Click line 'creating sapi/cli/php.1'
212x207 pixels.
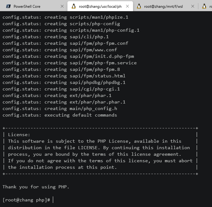[x=56, y=37]
